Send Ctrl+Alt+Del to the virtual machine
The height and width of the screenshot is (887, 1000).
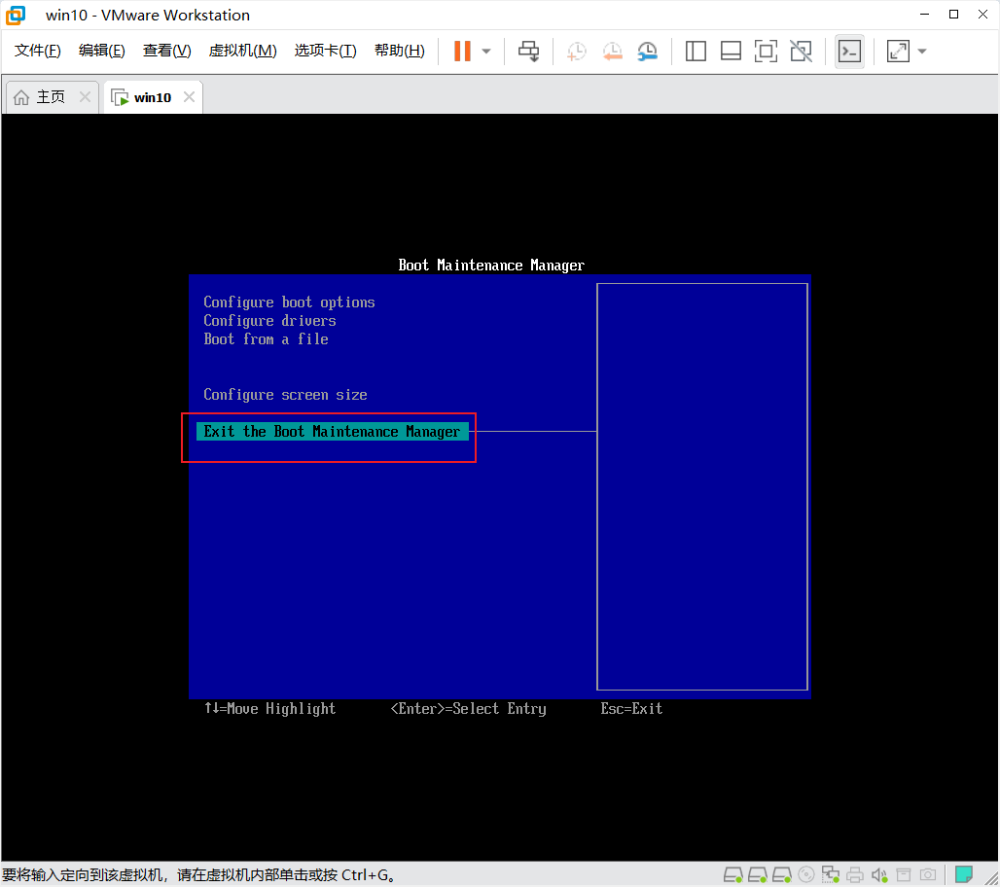click(x=529, y=51)
